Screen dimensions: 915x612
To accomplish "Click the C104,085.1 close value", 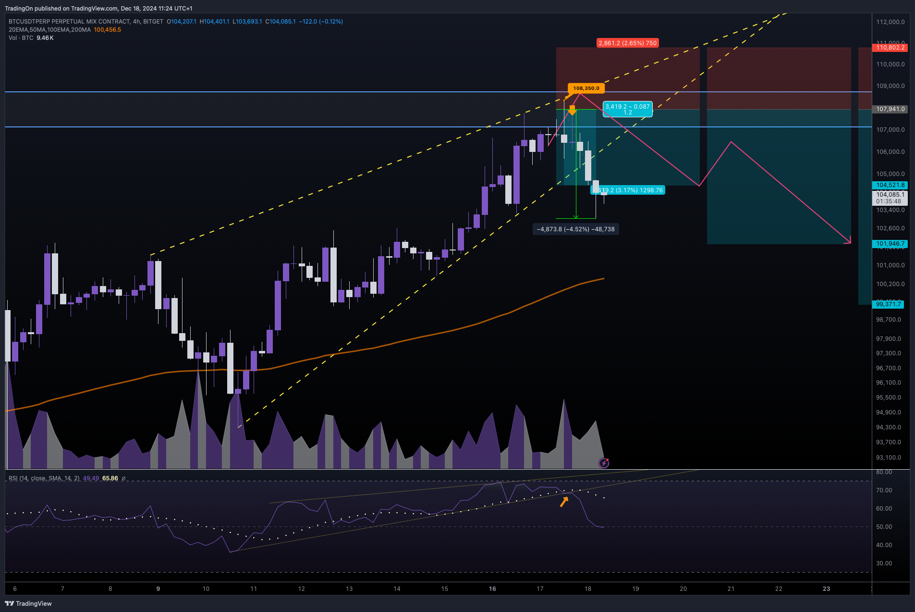I will (x=281, y=22).
